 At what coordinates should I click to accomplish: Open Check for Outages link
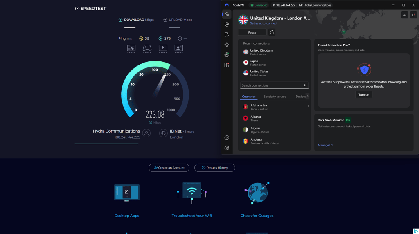pyautogui.click(x=257, y=216)
